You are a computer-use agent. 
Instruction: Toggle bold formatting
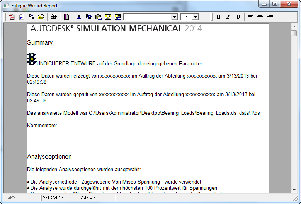pyautogui.click(x=218, y=17)
